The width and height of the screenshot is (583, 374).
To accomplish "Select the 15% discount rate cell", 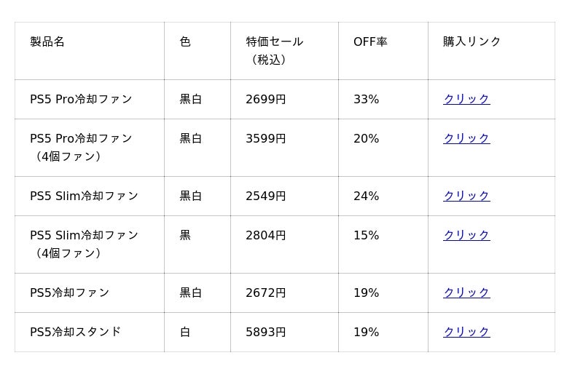I will click(x=366, y=235).
